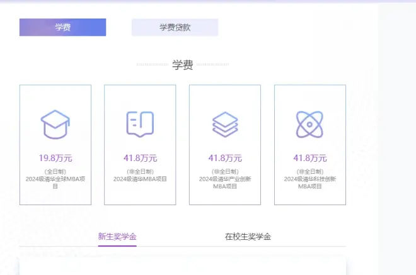Click 41.8万元 under the atom icon
The image size is (416, 275).
point(309,158)
